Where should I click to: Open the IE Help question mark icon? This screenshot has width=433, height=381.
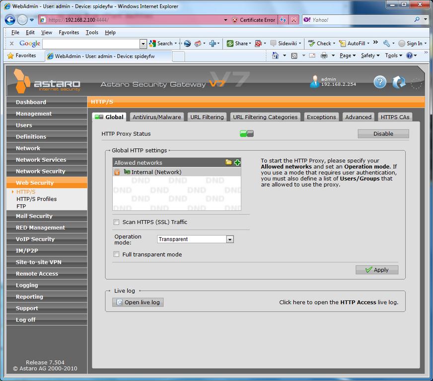coord(409,56)
